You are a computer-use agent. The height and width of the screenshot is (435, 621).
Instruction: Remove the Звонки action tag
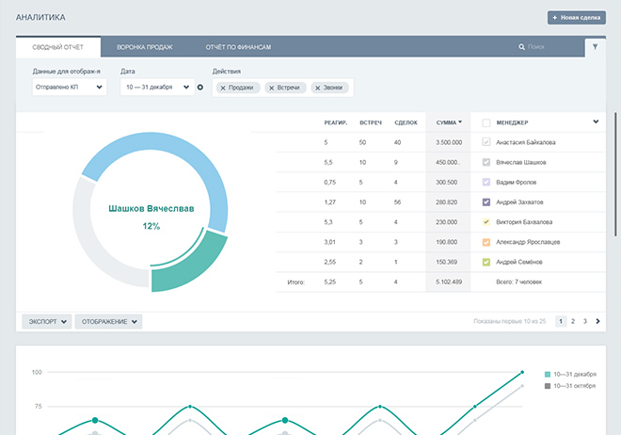click(x=317, y=88)
